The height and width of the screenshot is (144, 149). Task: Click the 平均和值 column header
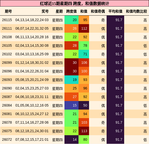[x=115, y=11]
